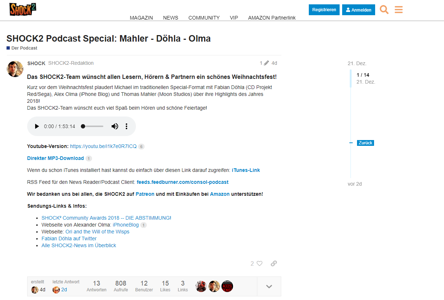Open the topic creator's small avatar
This screenshot has height=300, width=444.
pyautogui.click(x=35, y=290)
